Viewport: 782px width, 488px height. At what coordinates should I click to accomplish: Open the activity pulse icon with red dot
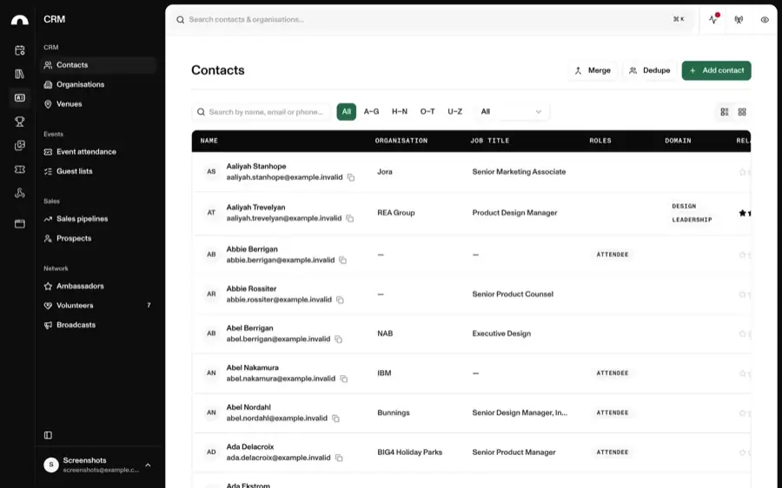(x=713, y=19)
